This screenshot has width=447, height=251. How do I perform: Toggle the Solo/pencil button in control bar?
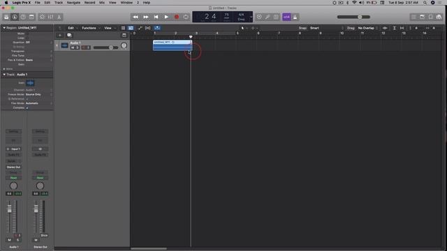268,17
